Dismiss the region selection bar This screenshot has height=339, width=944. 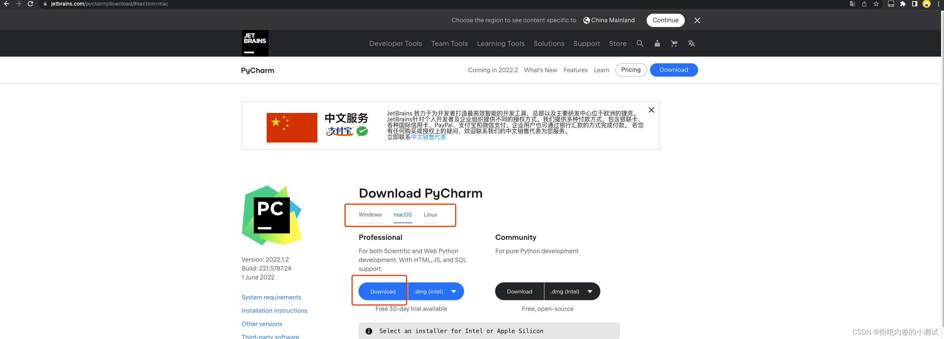[697, 20]
